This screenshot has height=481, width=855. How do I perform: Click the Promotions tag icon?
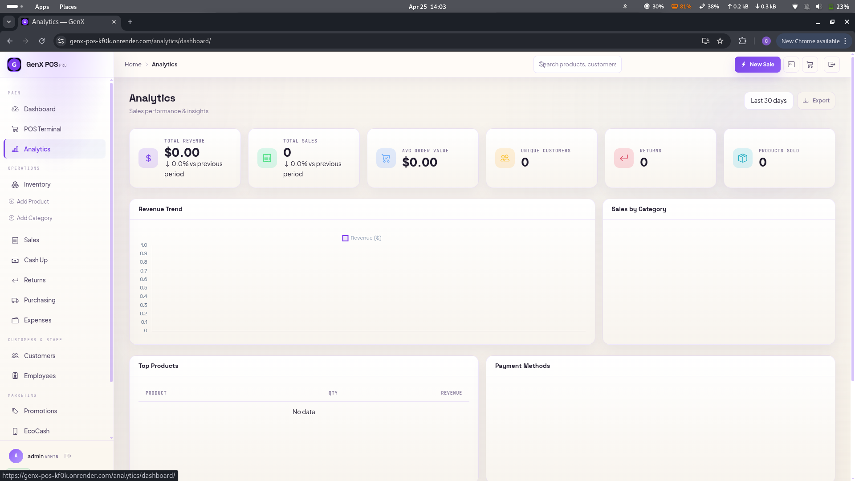15,411
